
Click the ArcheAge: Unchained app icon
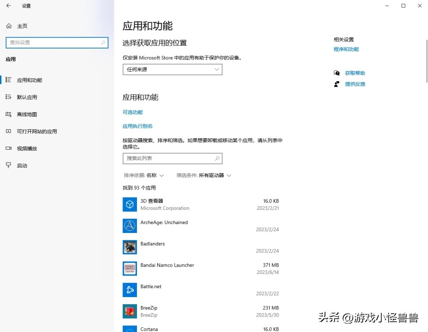pos(129,226)
